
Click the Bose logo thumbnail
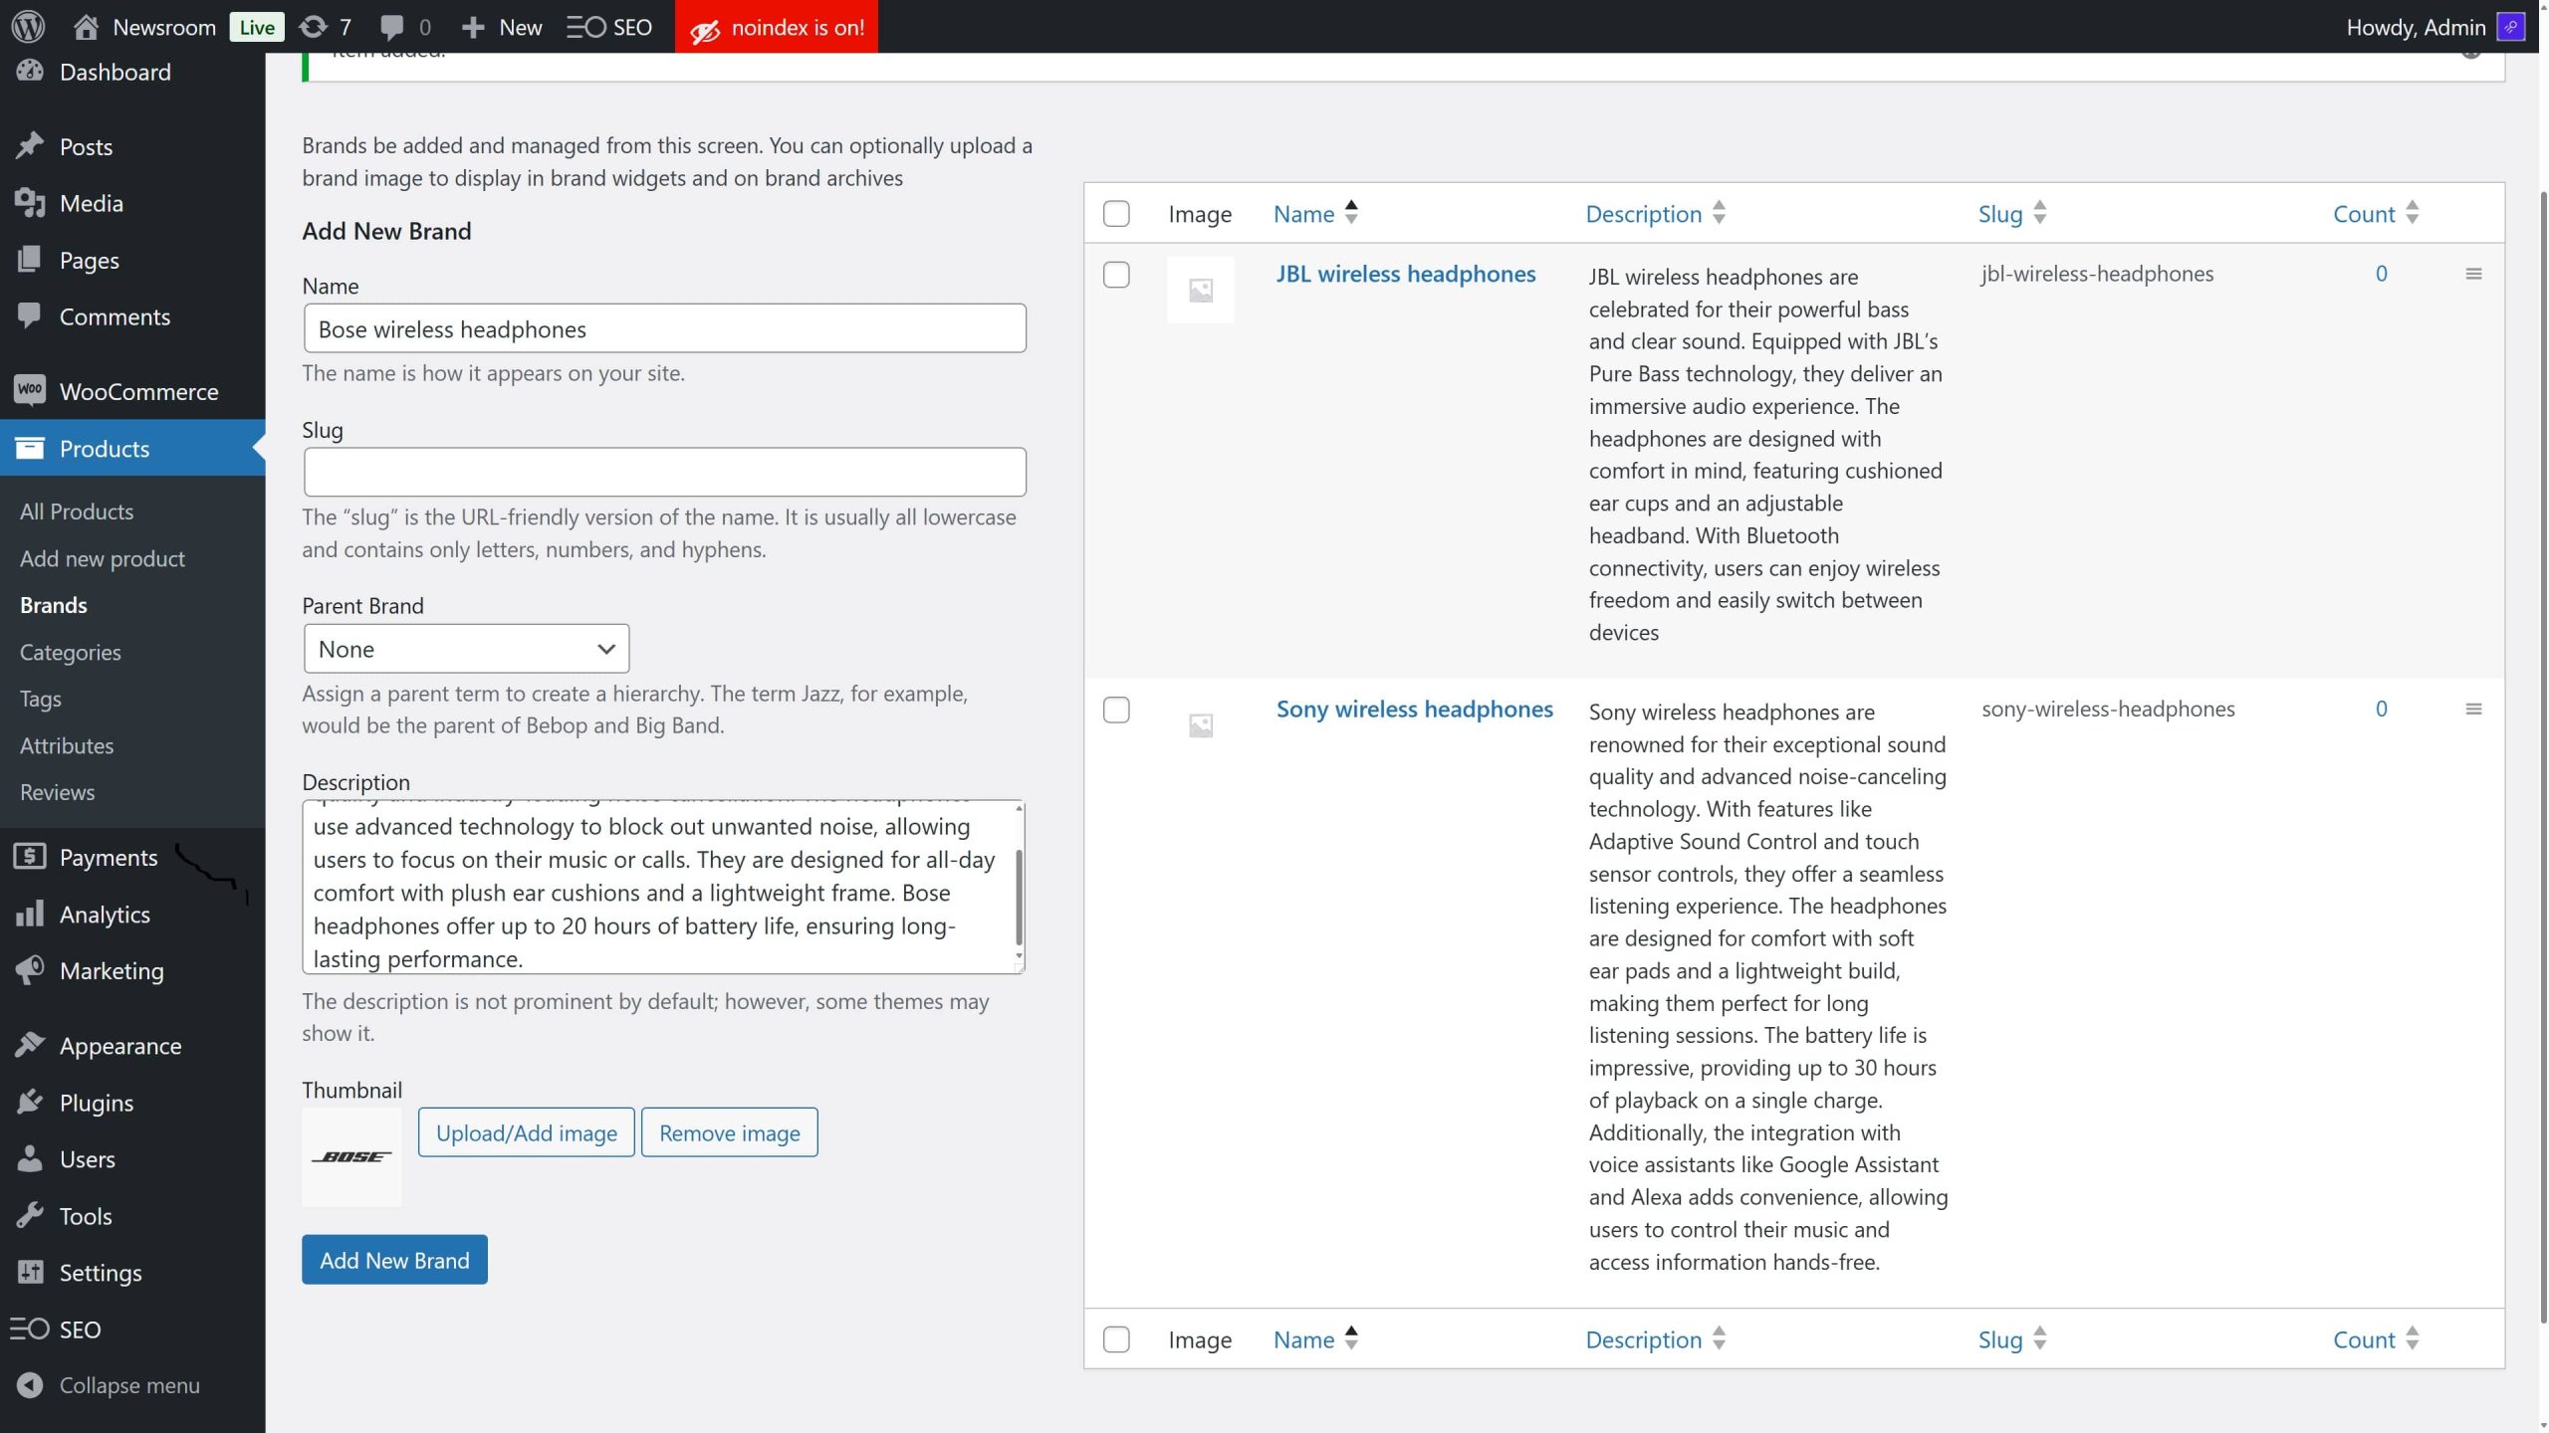coord(351,1157)
